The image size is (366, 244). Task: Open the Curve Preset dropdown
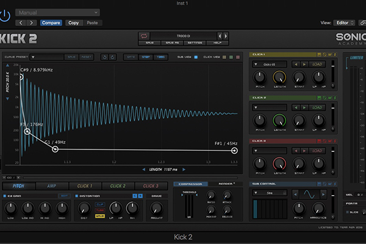pos(47,57)
